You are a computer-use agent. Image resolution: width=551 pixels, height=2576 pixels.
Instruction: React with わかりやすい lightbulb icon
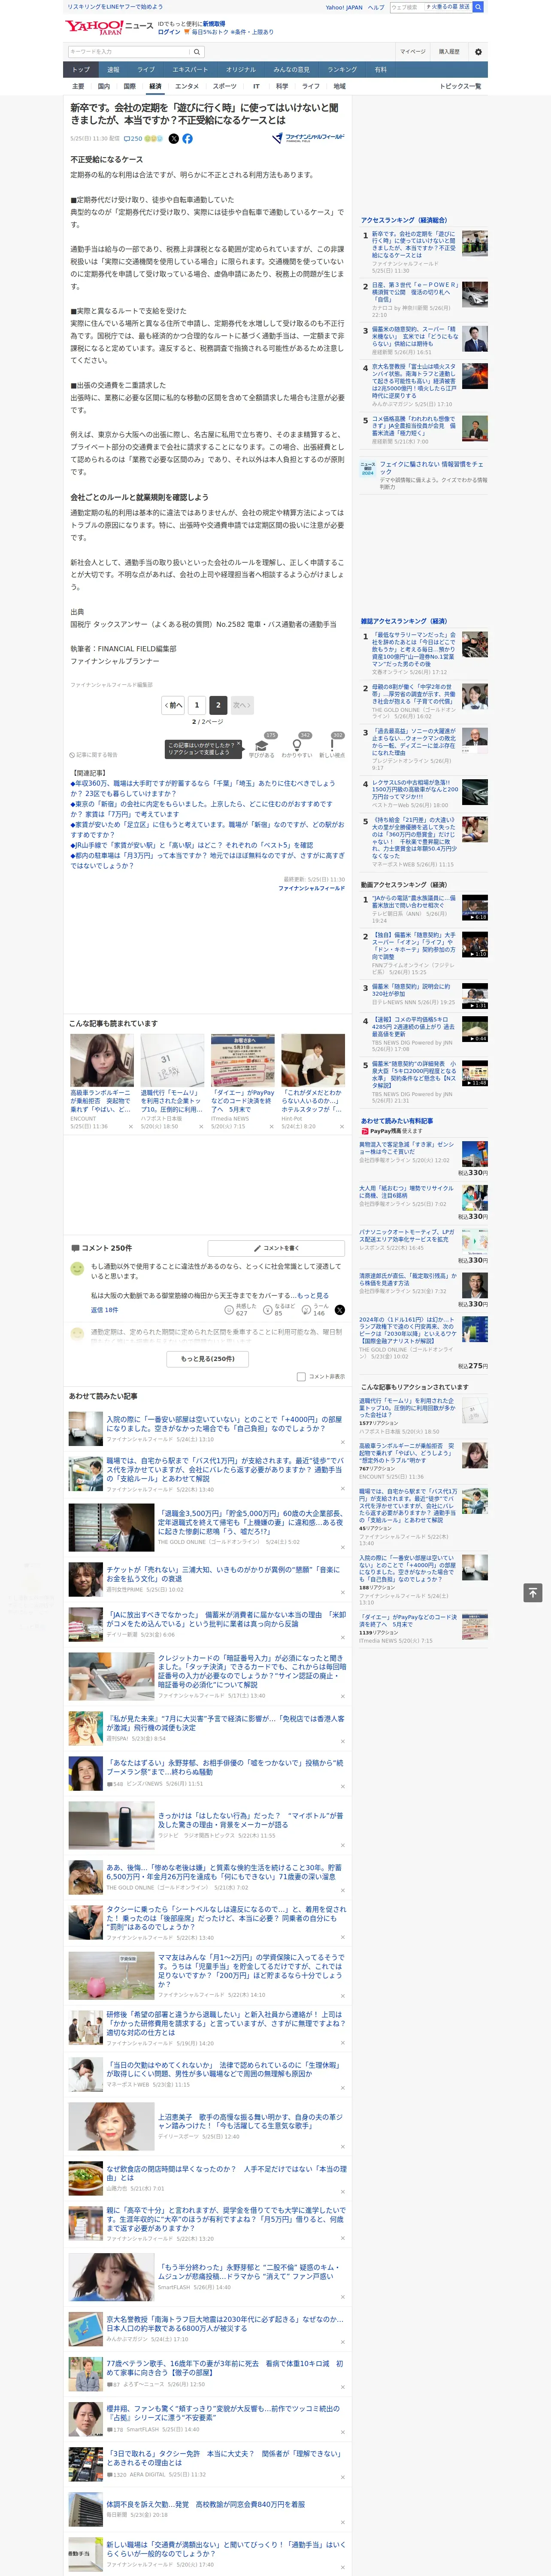(x=297, y=746)
